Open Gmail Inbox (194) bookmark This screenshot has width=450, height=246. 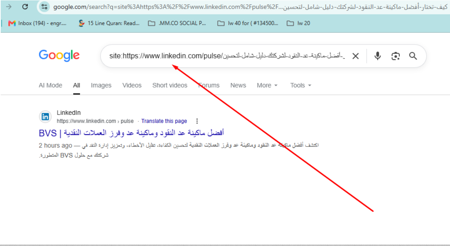click(x=37, y=23)
